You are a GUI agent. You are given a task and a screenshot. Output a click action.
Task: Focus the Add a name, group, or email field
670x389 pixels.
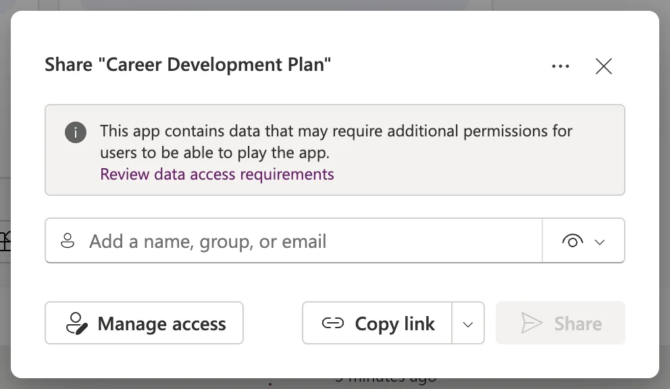tap(294, 240)
